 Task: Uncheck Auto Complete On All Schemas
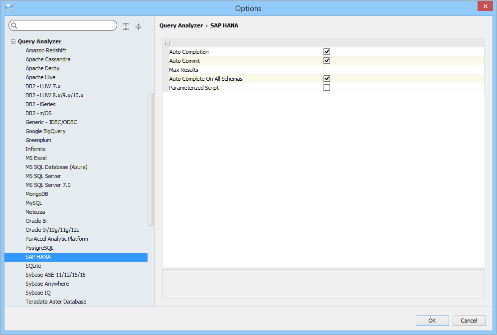point(327,79)
